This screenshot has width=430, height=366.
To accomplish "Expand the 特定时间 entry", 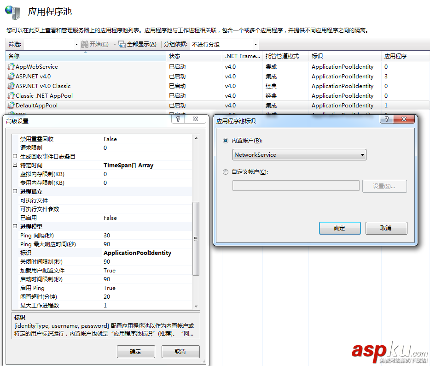I will (14, 165).
